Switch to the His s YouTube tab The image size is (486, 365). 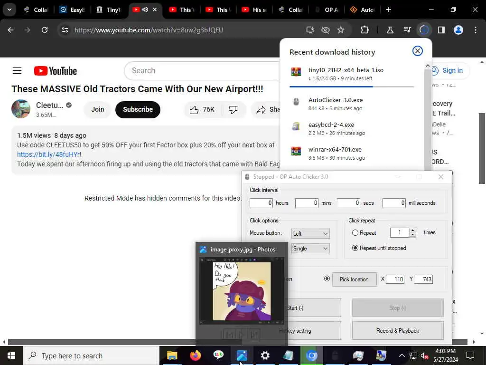click(x=254, y=10)
